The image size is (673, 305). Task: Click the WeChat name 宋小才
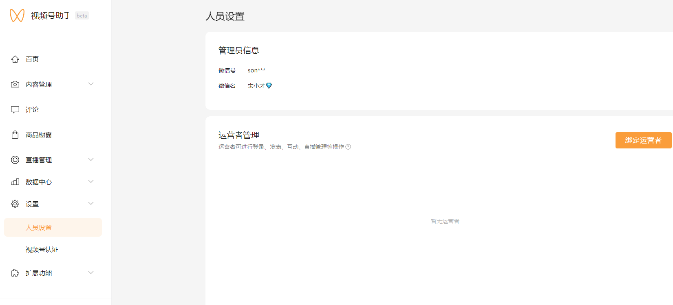256,86
